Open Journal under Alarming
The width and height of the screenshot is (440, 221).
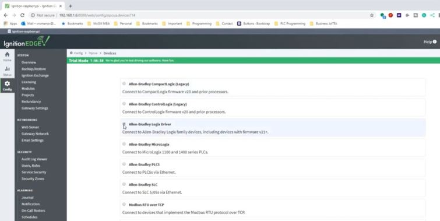(x=27, y=198)
